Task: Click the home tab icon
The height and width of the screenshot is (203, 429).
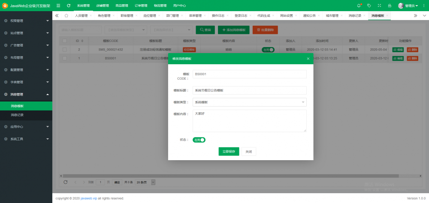Action: pyautogui.click(x=66, y=15)
